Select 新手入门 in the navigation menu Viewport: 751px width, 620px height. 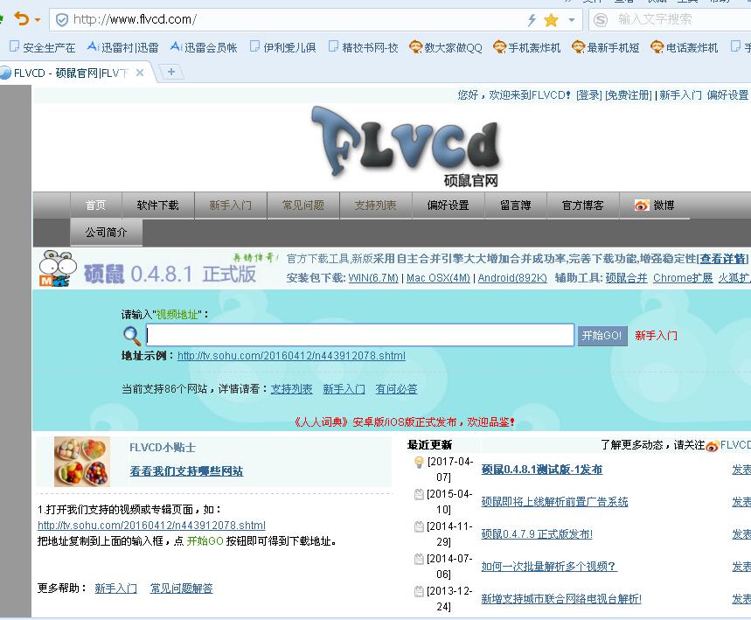[x=231, y=206]
